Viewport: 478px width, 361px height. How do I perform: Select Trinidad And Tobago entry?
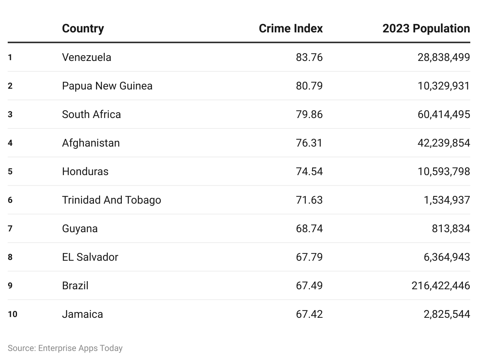[x=111, y=200]
